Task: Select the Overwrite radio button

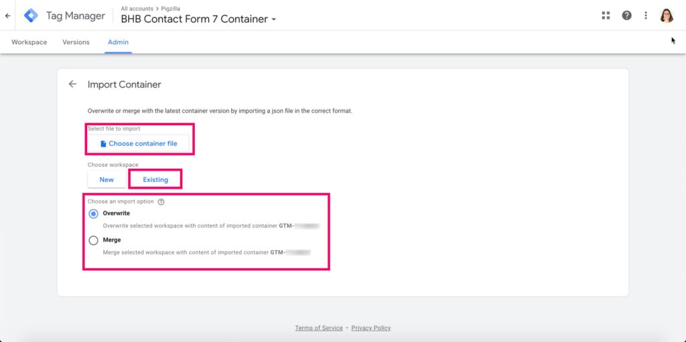Action: point(93,214)
